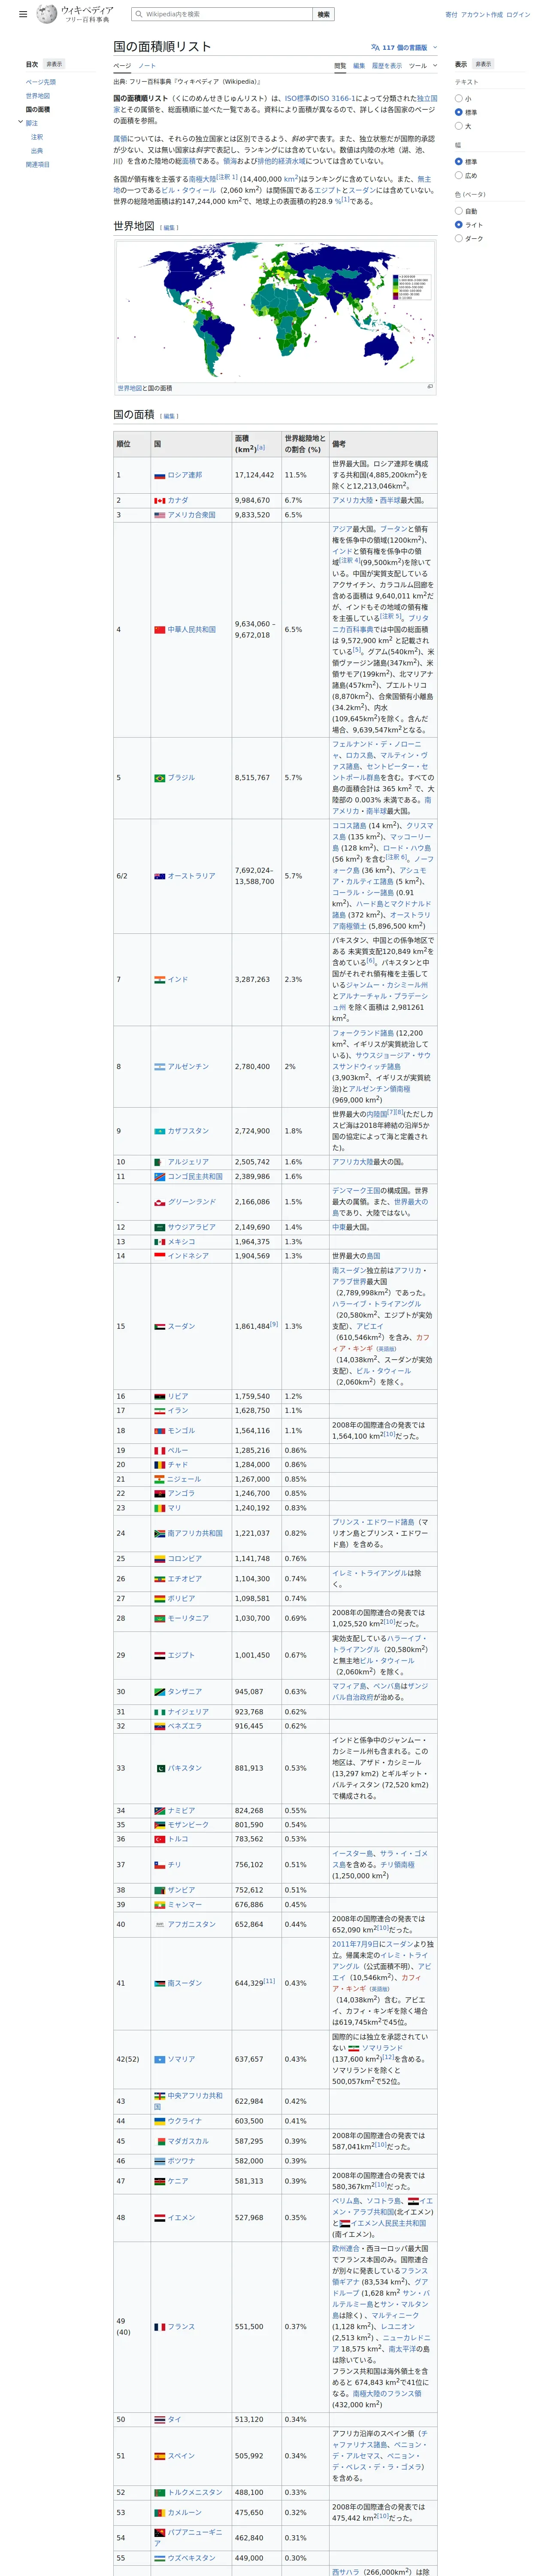Click the 寄付 link in the header
This screenshot has width=551, height=2576.
pyautogui.click(x=451, y=15)
